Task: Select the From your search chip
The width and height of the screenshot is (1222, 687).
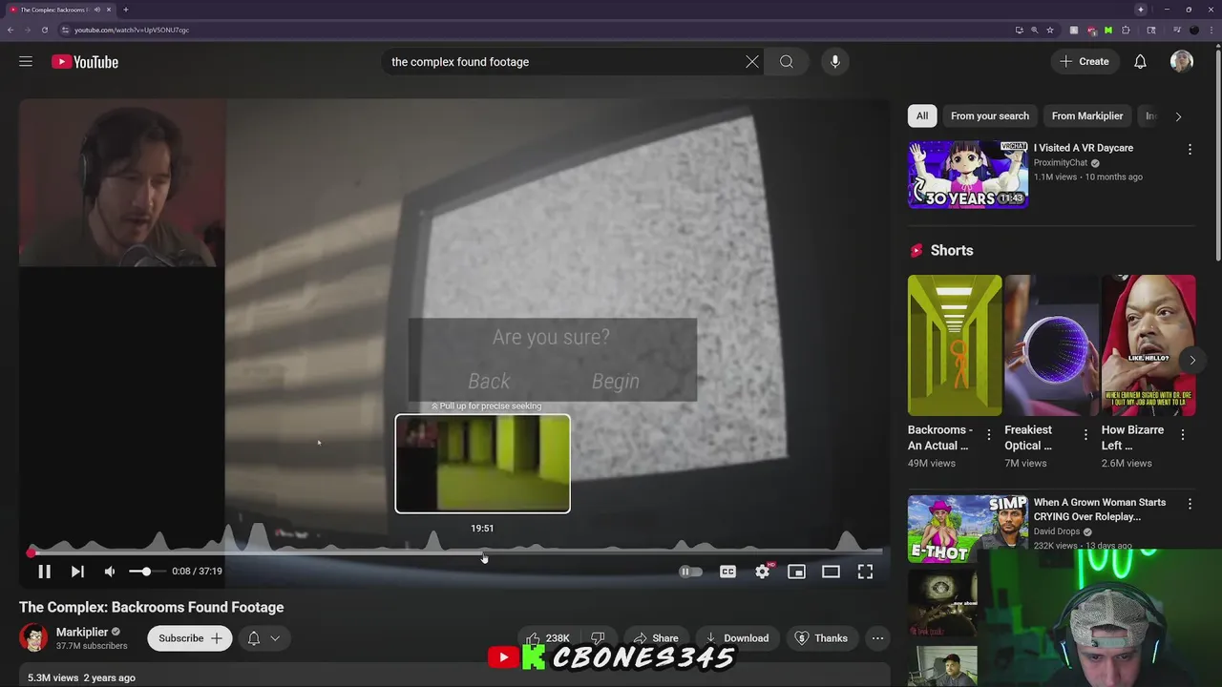Action: [990, 116]
